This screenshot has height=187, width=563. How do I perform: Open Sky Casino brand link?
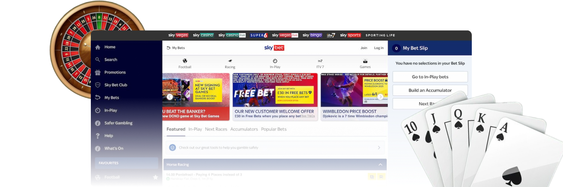pos(203,35)
